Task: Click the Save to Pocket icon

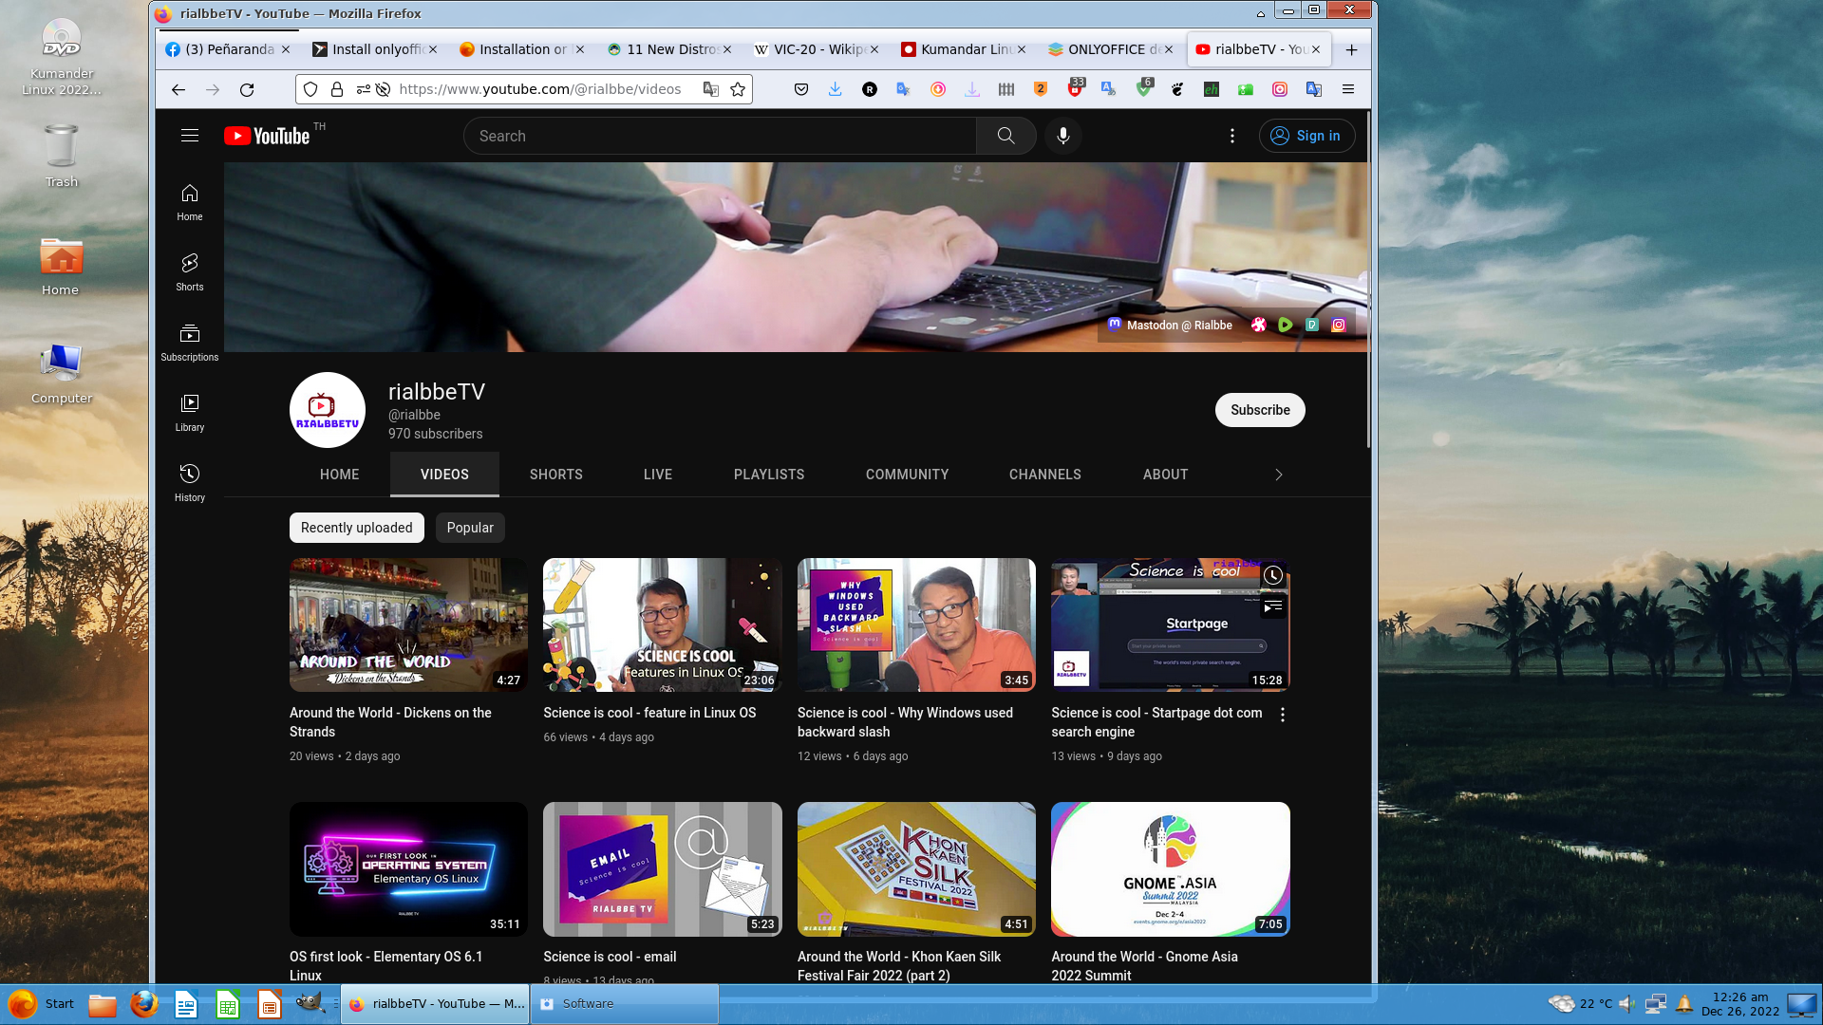Action: 801,89
